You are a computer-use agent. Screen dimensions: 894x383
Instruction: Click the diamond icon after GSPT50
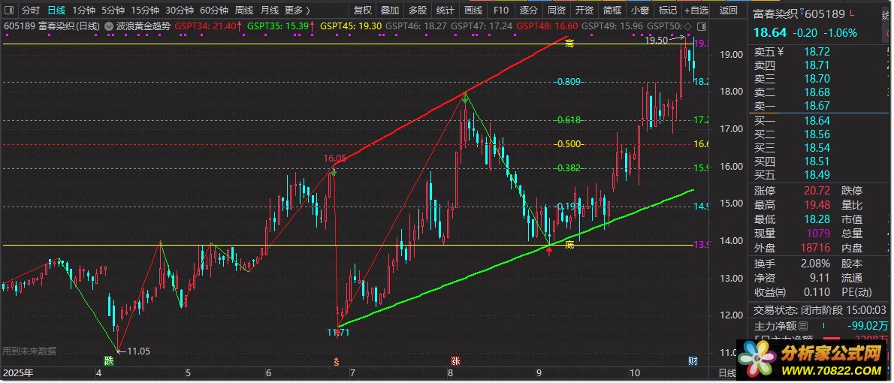click(687, 26)
